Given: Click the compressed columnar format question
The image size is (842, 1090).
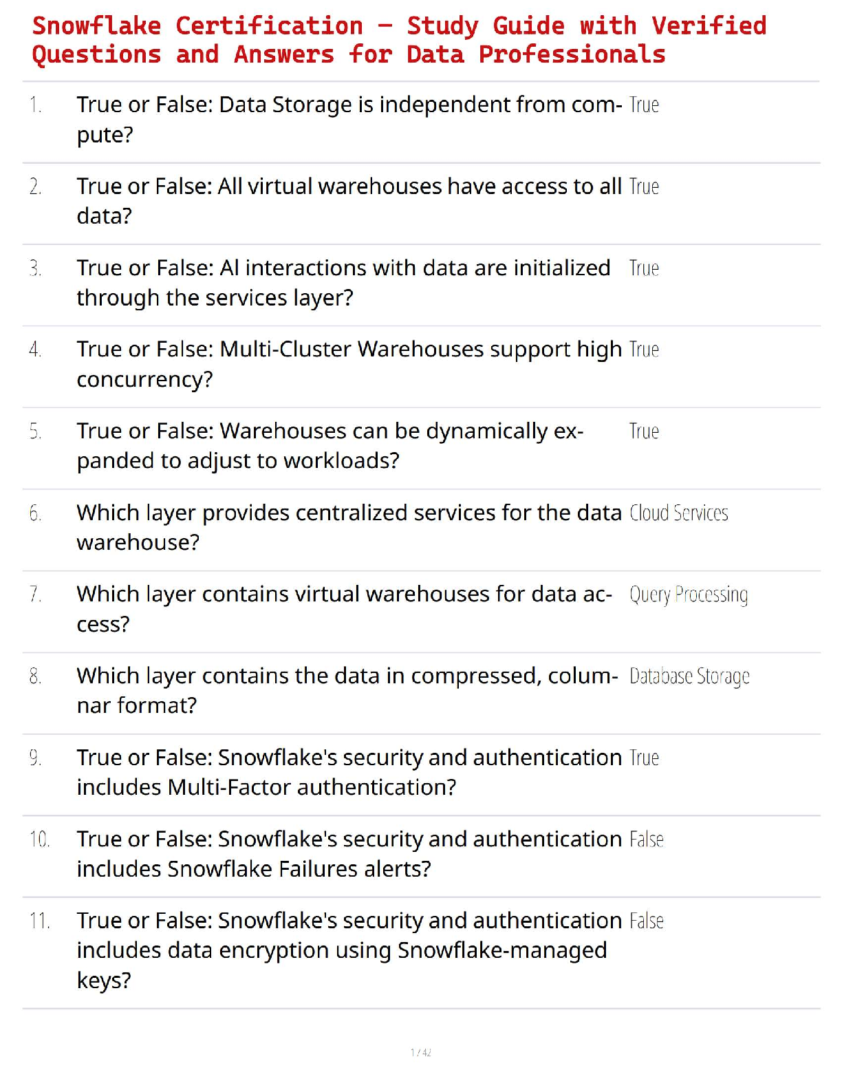Looking at the screenshot, I should pyautogui.click(x=347, y=690).
